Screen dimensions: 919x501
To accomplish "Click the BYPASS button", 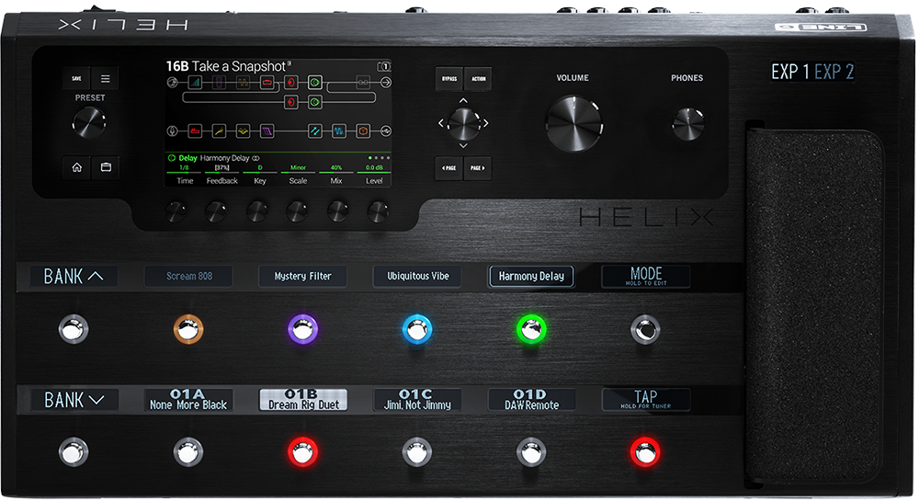I will pos(449,78).
